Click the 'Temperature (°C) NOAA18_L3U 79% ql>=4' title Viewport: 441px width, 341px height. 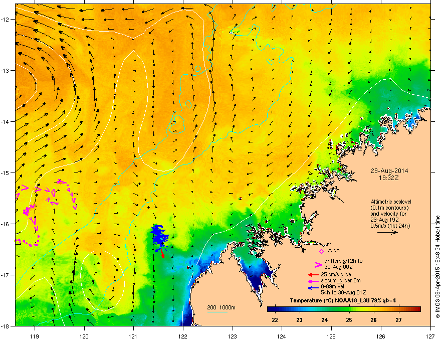pyautogui.click(x=343, y=300)
